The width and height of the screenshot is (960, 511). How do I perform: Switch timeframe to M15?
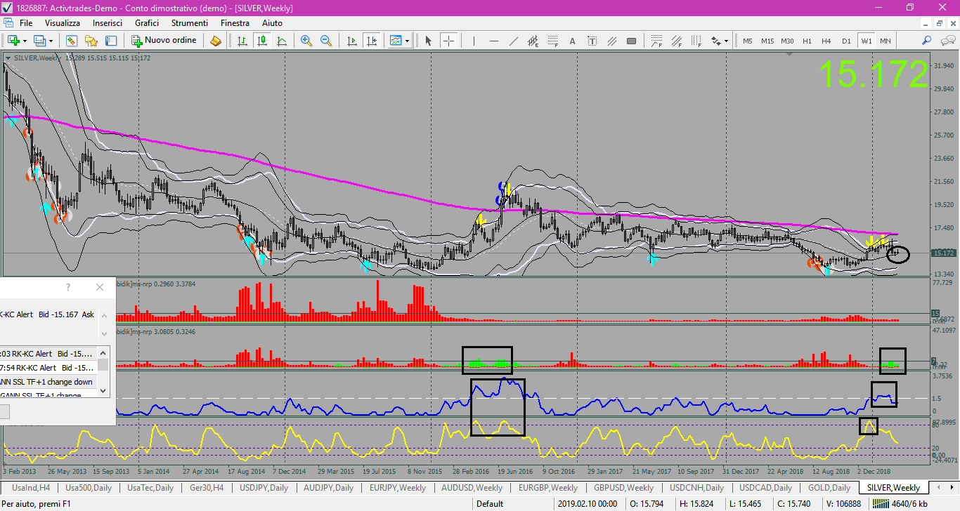pos(767,41)
